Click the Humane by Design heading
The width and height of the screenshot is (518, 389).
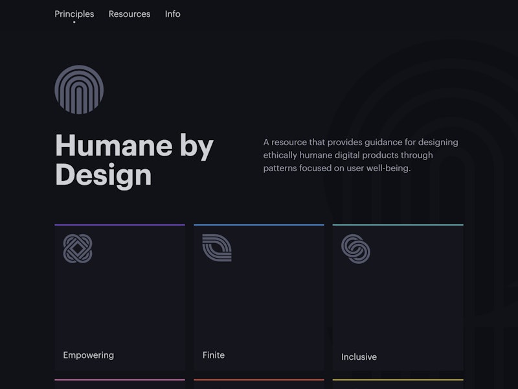tap(135, 159)
